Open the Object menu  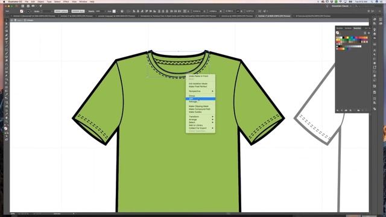(41, 1)
